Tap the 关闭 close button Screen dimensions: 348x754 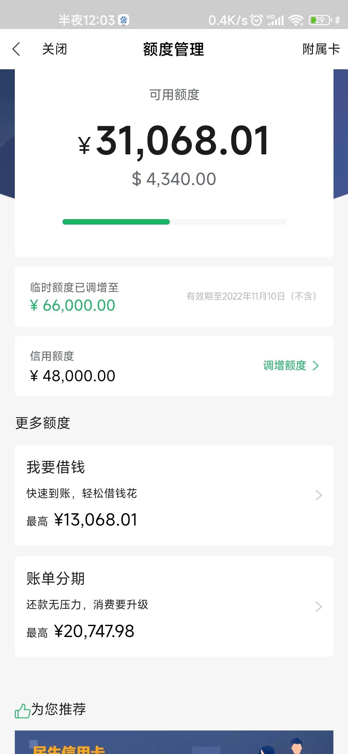(54, 49)
